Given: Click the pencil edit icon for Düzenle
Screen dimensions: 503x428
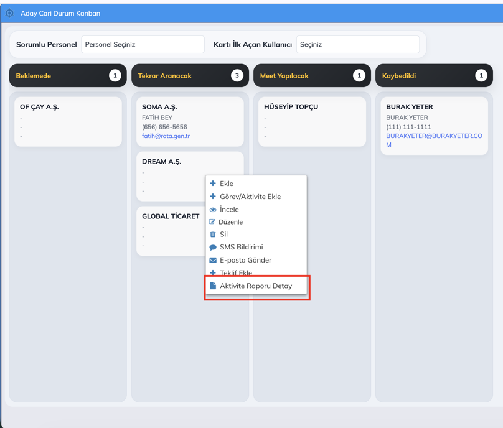Looking at the screenshot, I should click(x=212, y=222).
